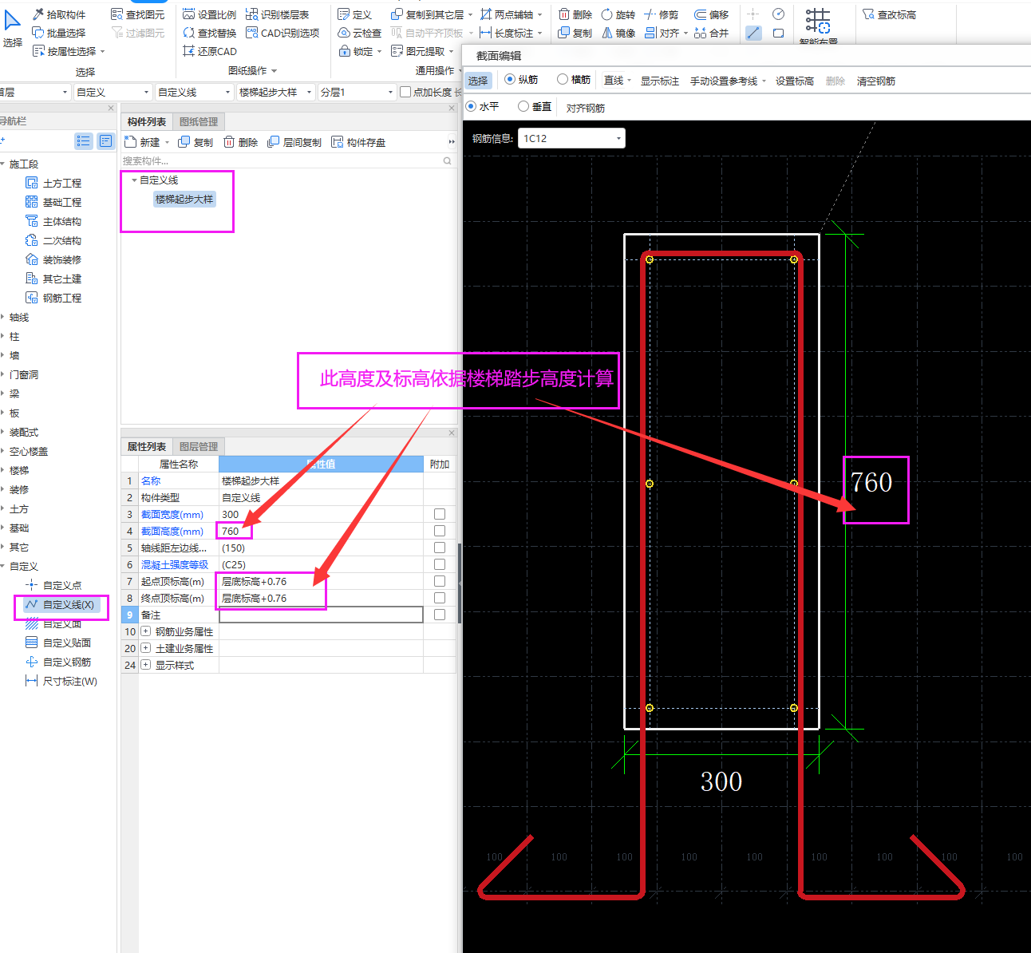Open the 新建 dropdown arrow
Image resolution: width=1031 pixels, height=953 pixels.
point(168,142)
